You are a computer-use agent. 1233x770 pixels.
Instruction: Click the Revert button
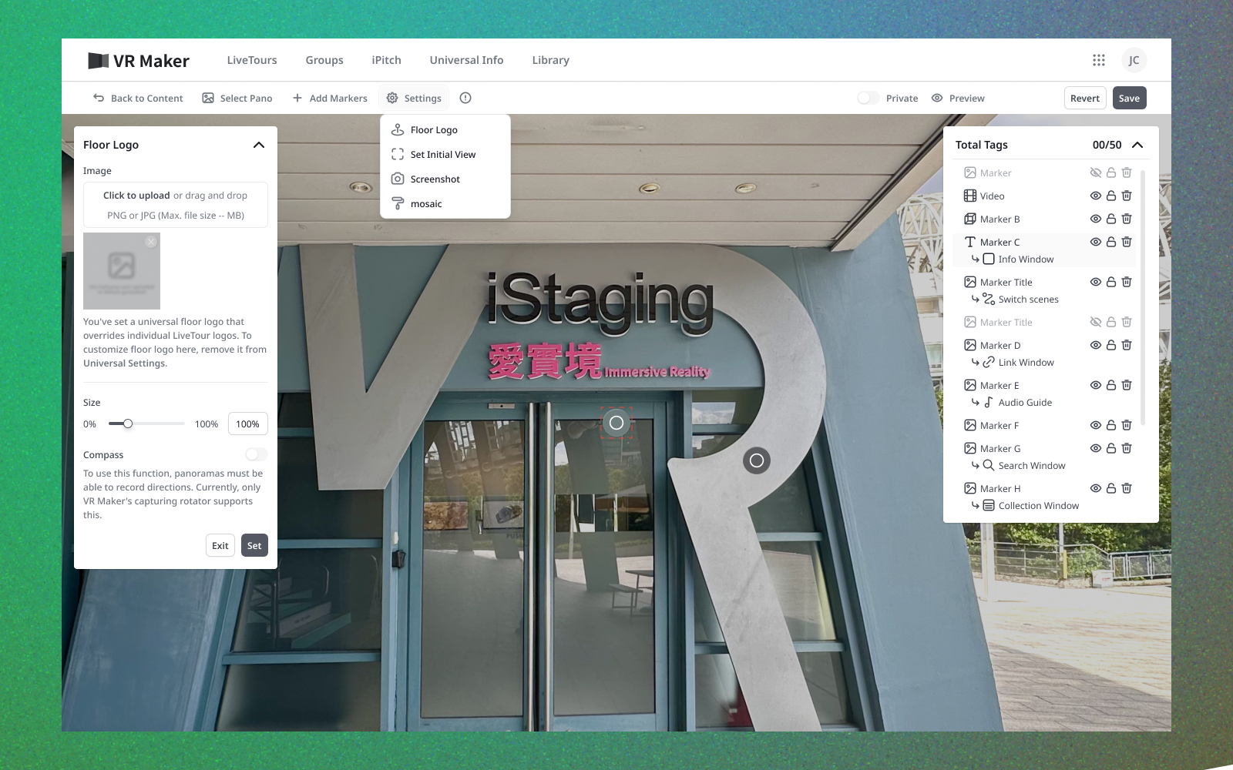[1085, 98]
